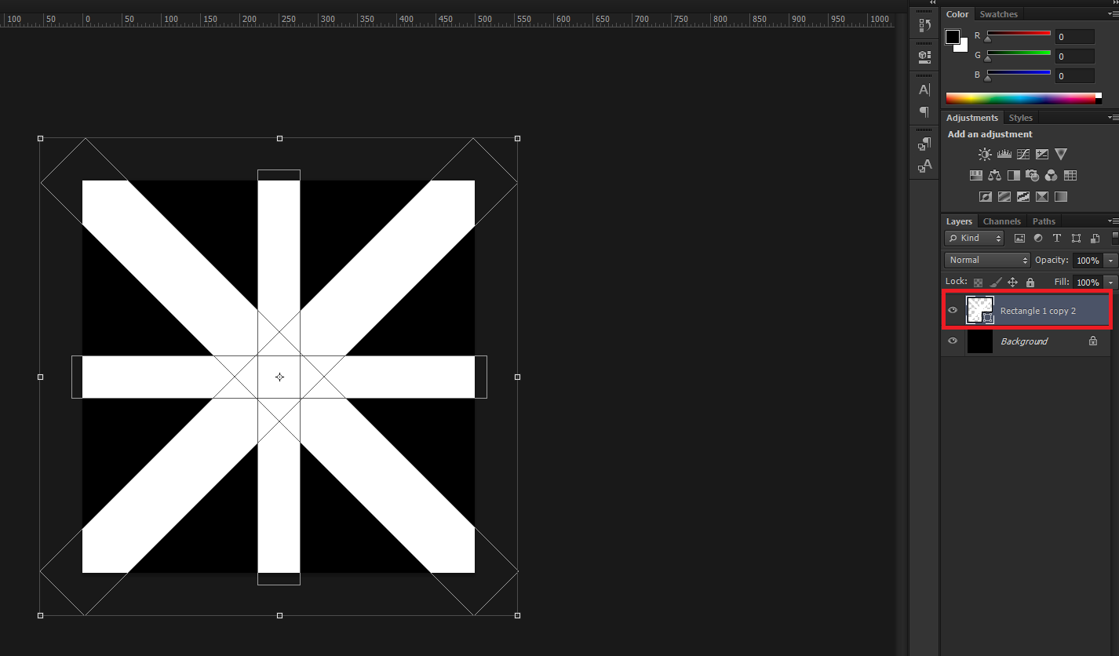This screenshot has width=1119, height=656.
Task: Add a Curves adjustment
Action: click(x=1022, y=155)
